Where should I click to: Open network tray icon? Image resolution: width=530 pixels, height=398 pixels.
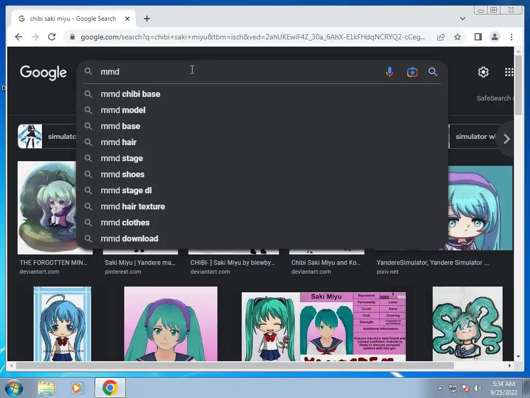click(x=452, y=388)
